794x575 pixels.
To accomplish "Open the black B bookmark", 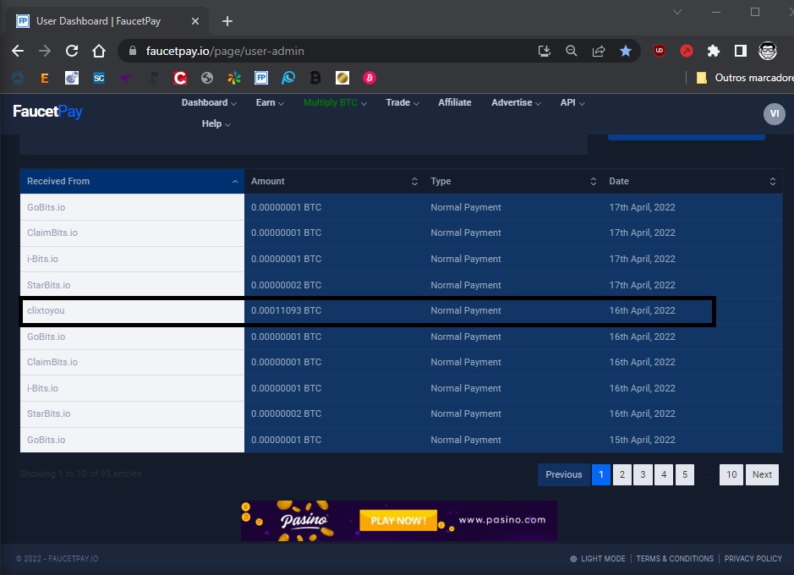I will (315, 78).
